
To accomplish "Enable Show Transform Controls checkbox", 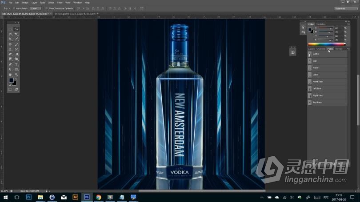I will click(x=46, y=8).
